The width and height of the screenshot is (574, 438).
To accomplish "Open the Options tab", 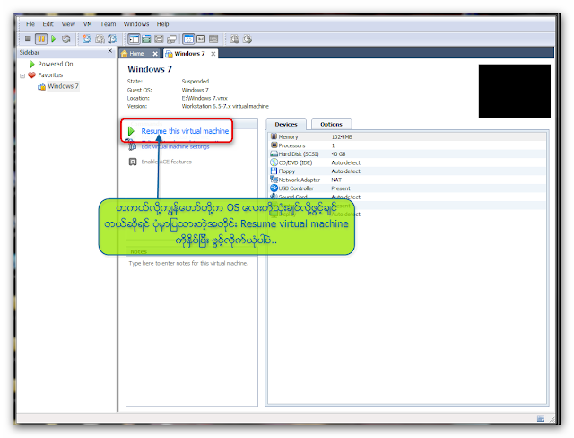I will 331,125.
